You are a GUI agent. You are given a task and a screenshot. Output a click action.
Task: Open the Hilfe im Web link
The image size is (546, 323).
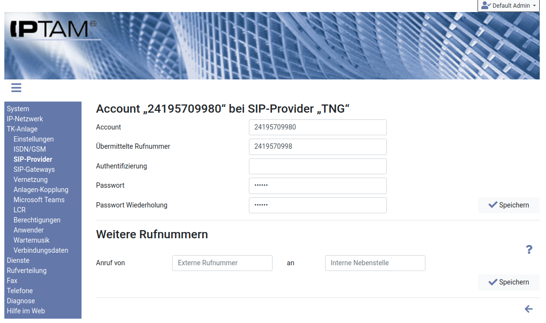pyautogui.click(x=26, y=311)
